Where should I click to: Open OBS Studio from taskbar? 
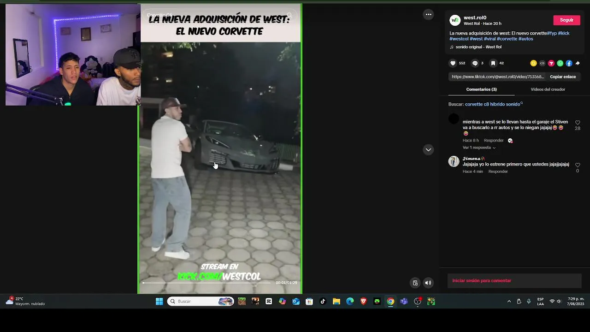click(418, 302)
